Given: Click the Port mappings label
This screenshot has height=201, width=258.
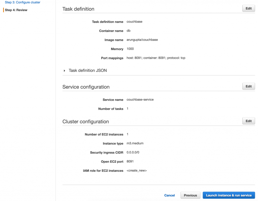Looking at the screenshot, I should point(112,58).
